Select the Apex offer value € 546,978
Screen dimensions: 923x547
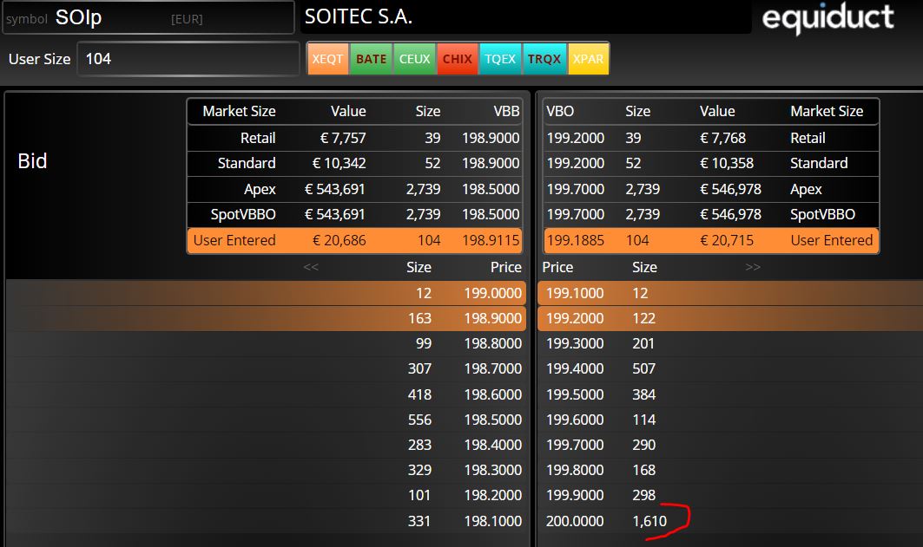tap(730, 189)
